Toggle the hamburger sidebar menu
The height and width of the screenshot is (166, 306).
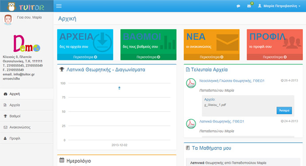pyautogui.click(x=59, y=6)
